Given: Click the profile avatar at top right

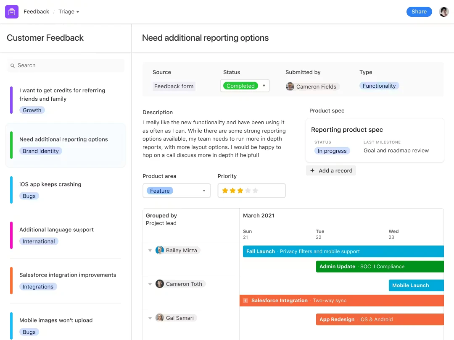Looking at the screenshot, I should [444, 11].
